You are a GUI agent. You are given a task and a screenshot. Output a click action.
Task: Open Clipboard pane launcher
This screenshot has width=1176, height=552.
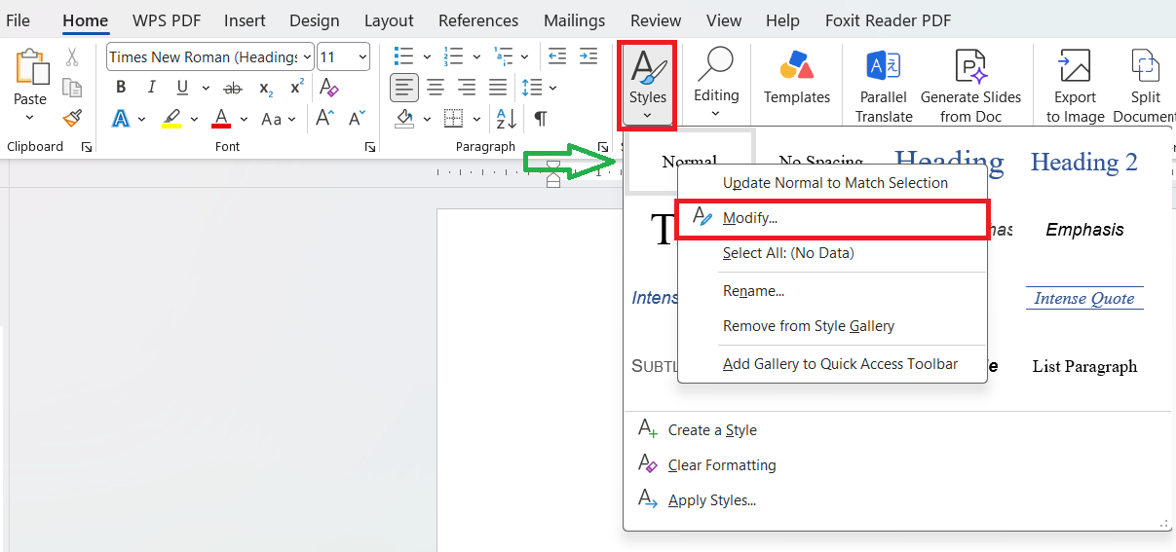coord(87,147)
